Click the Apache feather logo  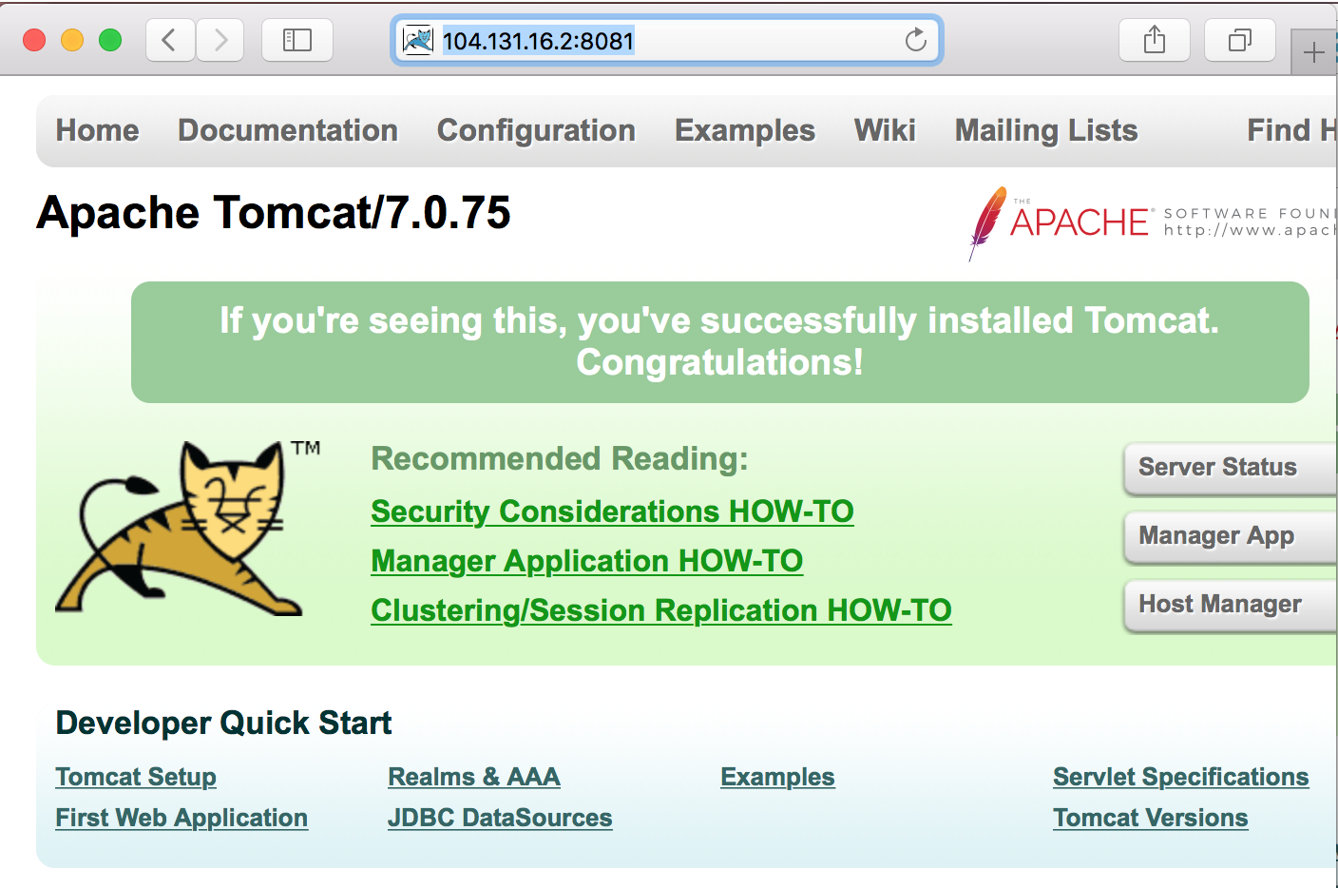pos(987,223)
